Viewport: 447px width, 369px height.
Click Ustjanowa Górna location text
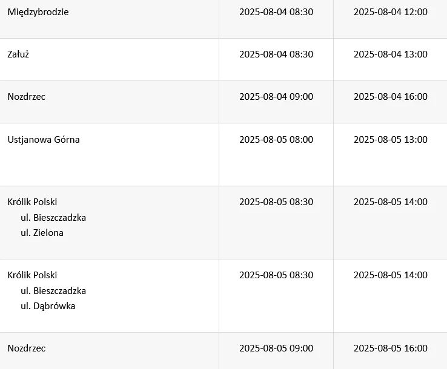[44, 140]
